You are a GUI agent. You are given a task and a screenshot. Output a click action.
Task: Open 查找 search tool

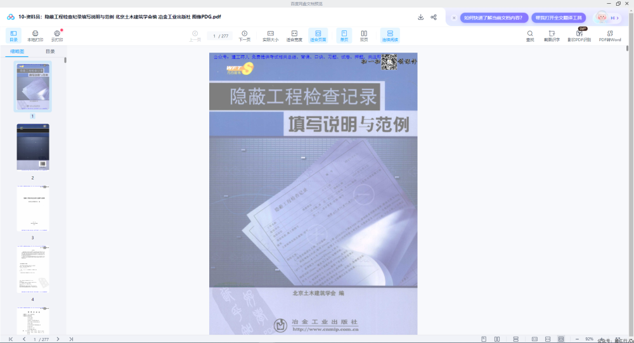tap(529, 36)
